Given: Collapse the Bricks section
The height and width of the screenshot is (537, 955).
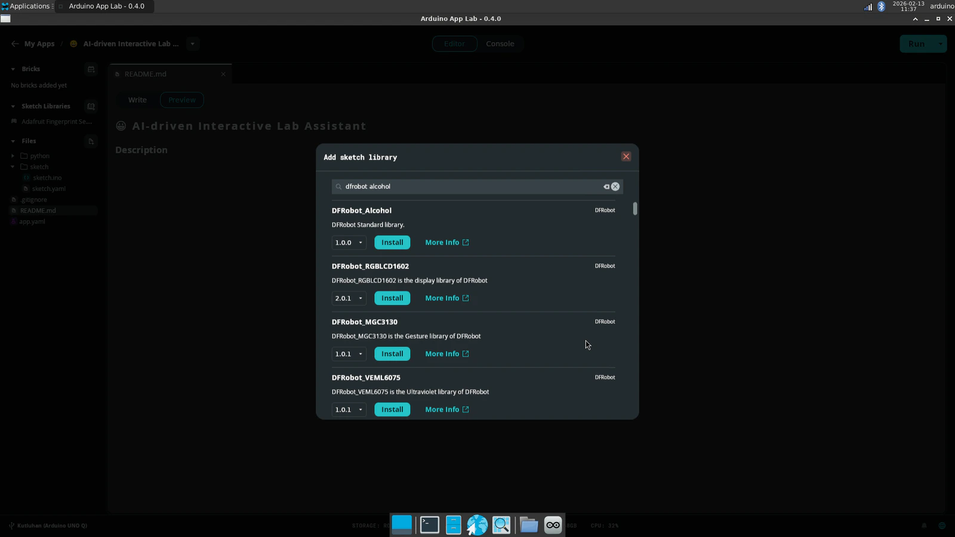Looking at the screenshot, I should (x=13, y=69).
